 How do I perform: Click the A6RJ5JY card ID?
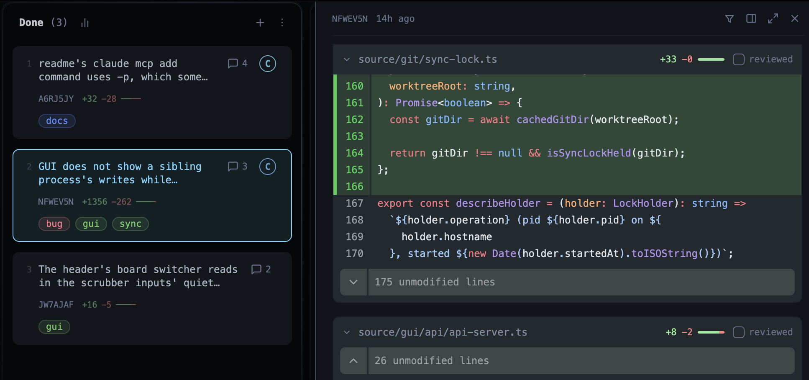coord(56,99)
